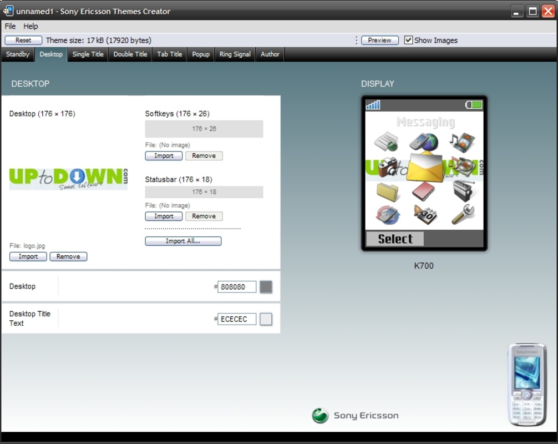Click the note sheets icon in the phone grid
Screen dimensions: 558x444
(x=386, y=142)
